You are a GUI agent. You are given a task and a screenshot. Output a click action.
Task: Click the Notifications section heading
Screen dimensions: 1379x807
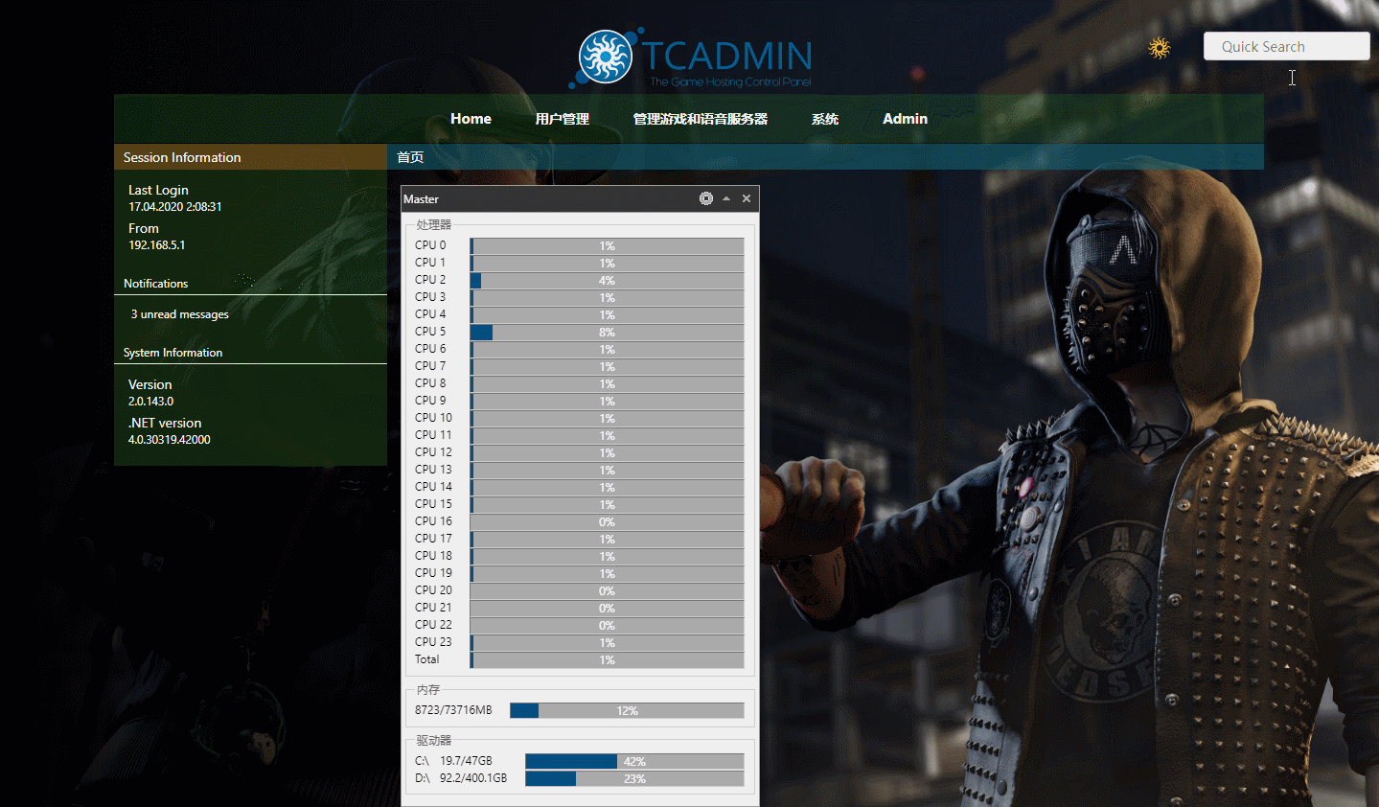[156, 284]
